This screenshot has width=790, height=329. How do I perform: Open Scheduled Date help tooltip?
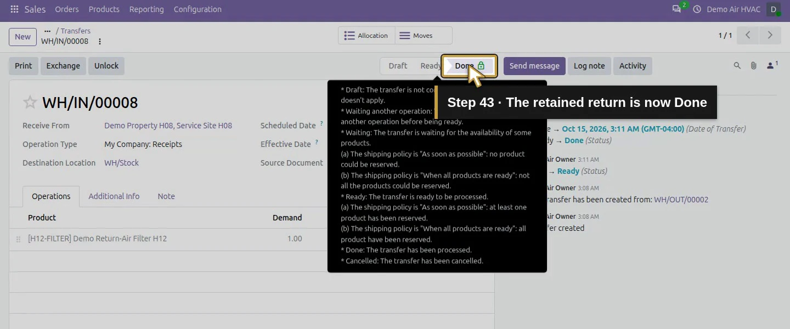[x=321, y=124]
